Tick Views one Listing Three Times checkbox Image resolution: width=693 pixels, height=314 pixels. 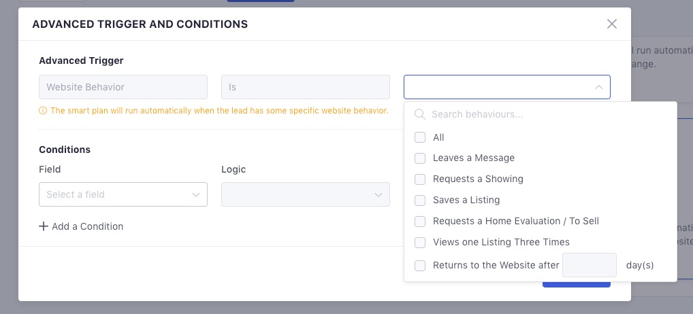click(420, 243)
